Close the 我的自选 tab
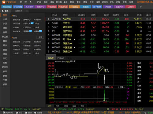 click(x=27, y=11)
